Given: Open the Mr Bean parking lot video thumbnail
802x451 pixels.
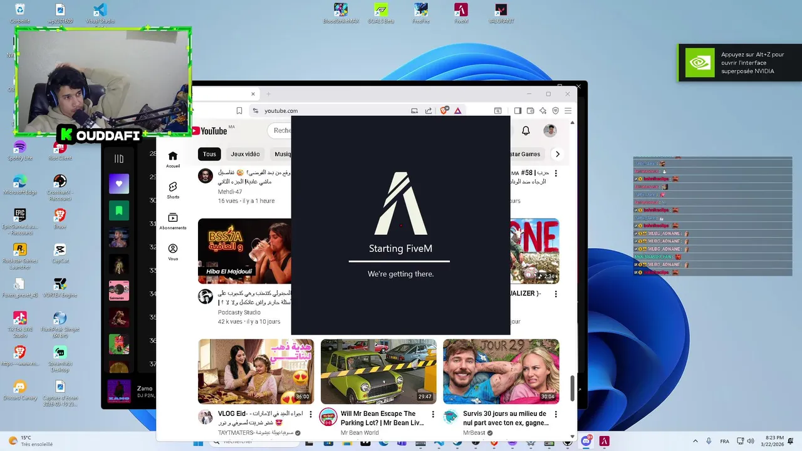Looking at the screenshot, I should pyautogui.click(x=378, y=371).
